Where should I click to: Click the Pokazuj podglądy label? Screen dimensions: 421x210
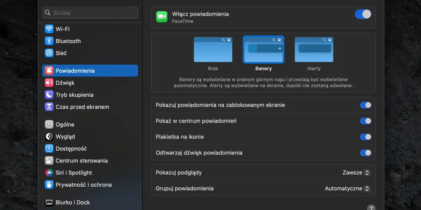179,173
